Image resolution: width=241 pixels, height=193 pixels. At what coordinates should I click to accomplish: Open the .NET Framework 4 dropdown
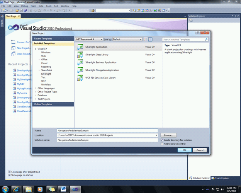click(89, 39)
